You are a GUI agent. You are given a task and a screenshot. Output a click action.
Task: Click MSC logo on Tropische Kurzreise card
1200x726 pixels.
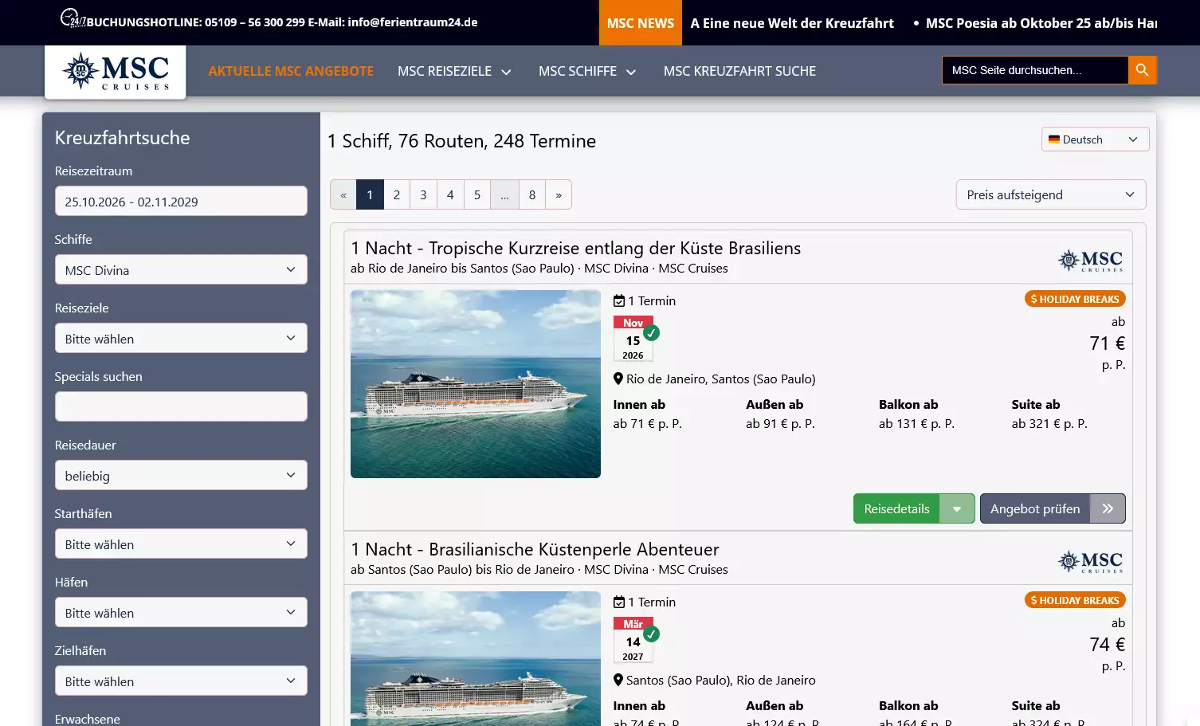point(1090,261)
